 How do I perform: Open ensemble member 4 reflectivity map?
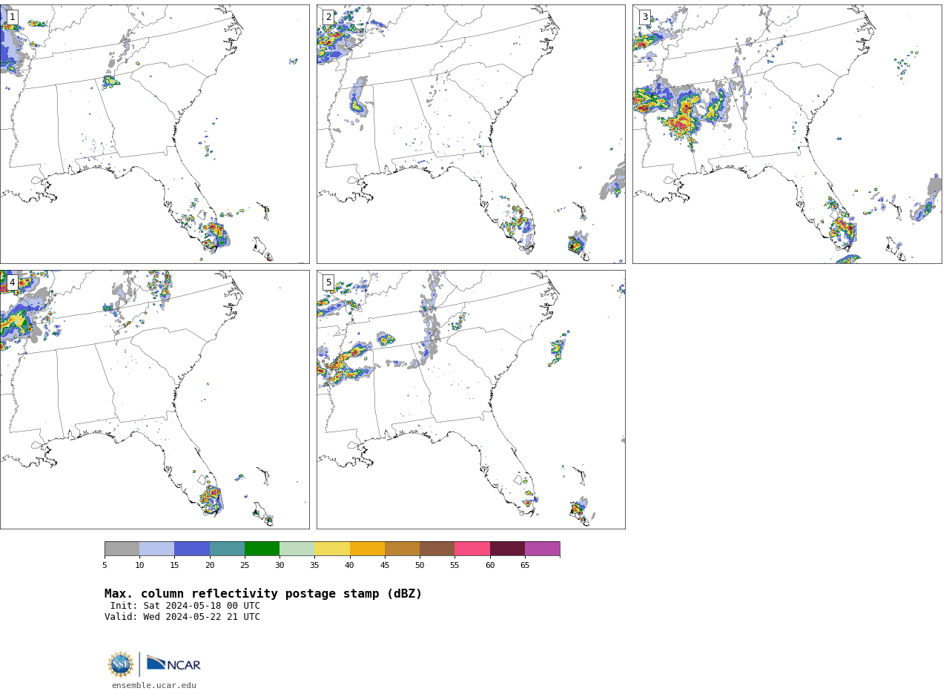[x=154, y=400]
